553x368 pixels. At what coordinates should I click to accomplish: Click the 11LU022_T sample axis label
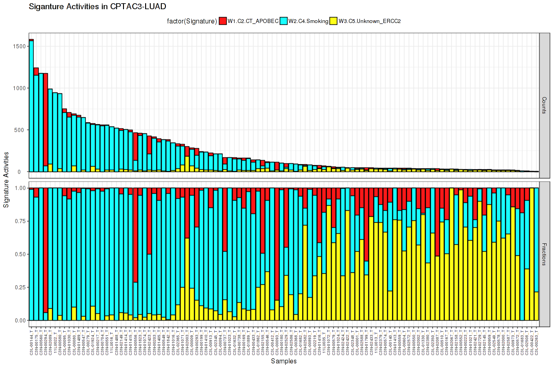(55, 343)
